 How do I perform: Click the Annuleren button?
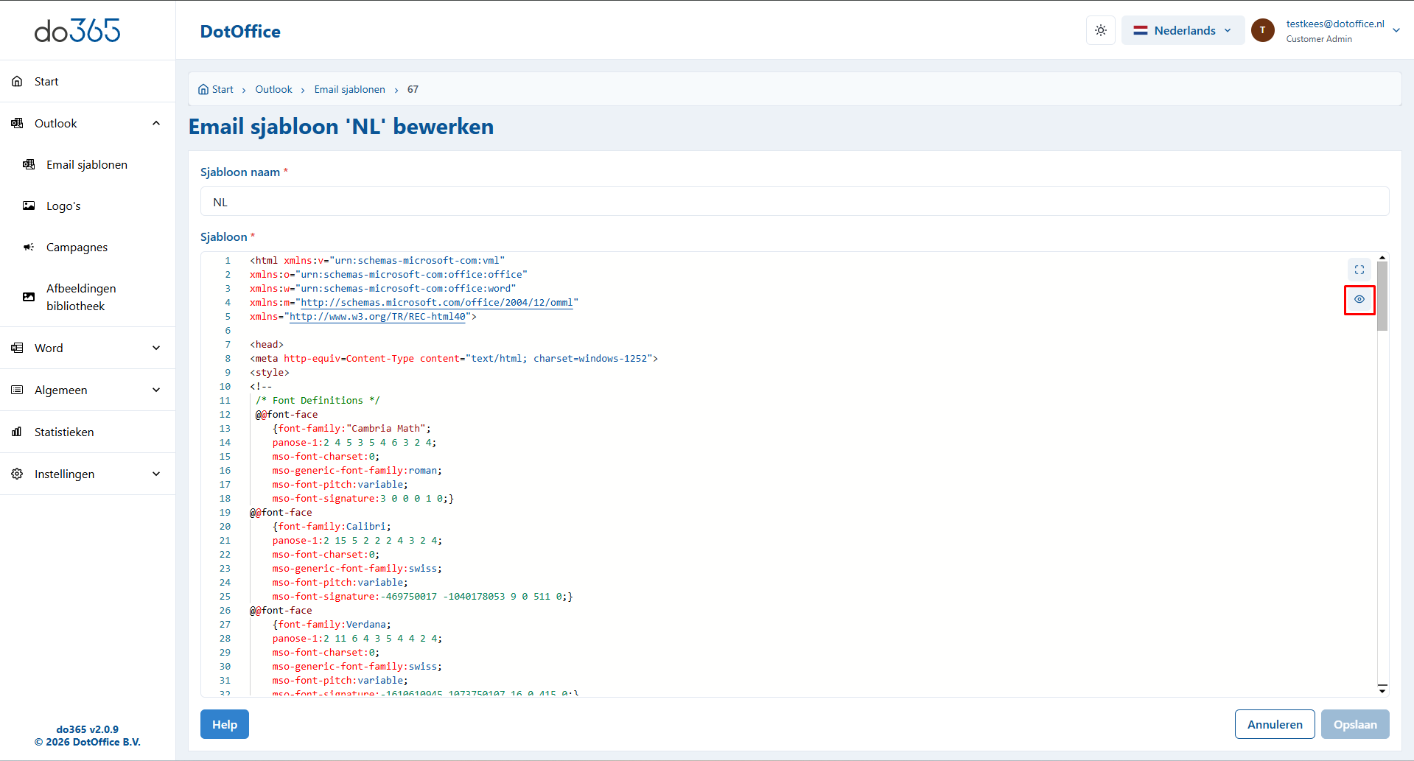[x=1274, y=724]
